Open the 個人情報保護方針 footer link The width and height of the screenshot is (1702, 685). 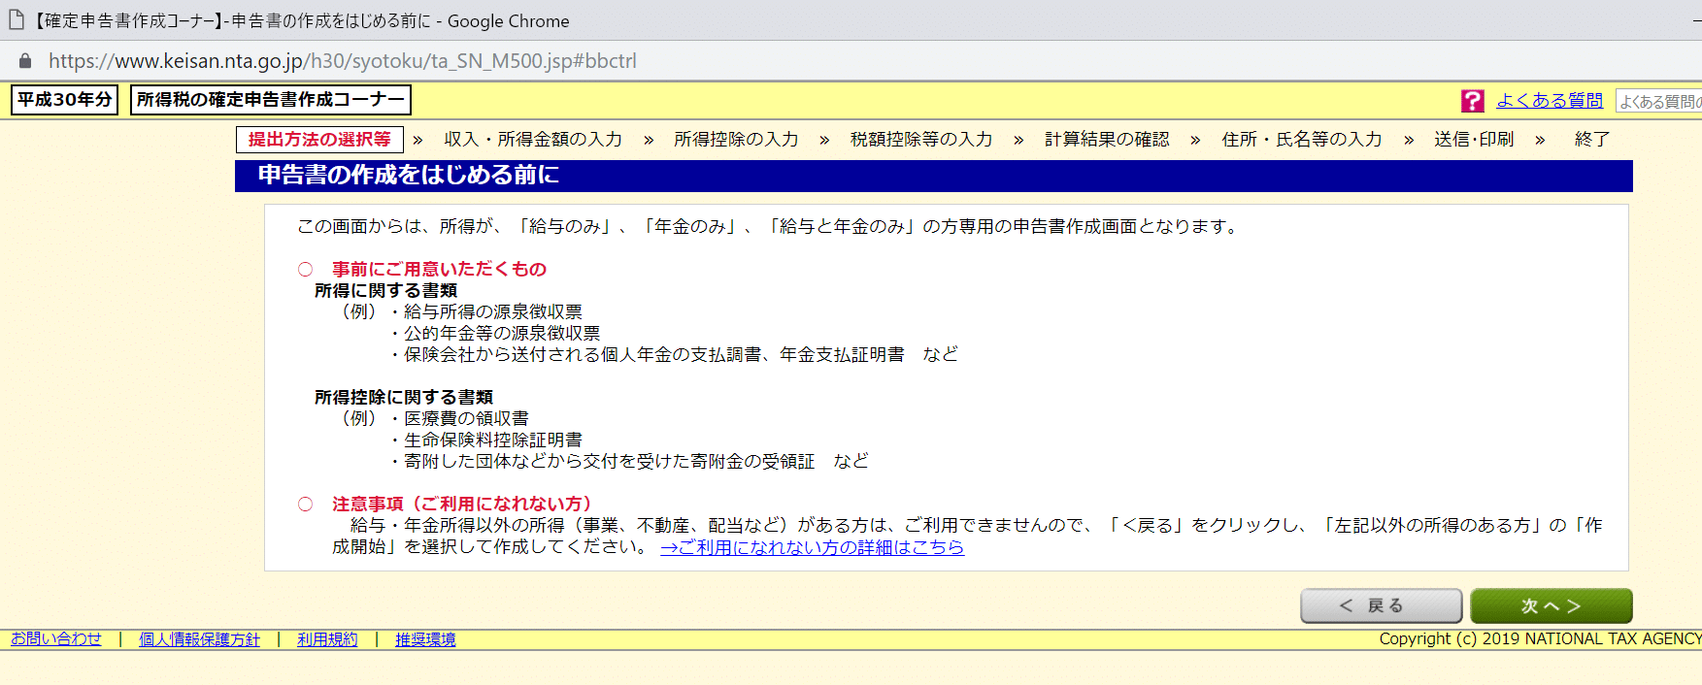click(199, 639)
